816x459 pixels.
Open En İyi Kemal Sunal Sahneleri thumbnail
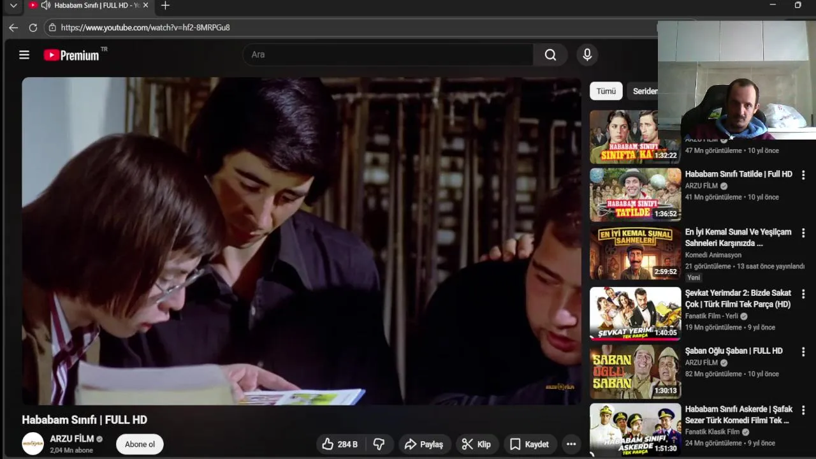point(635,253)
